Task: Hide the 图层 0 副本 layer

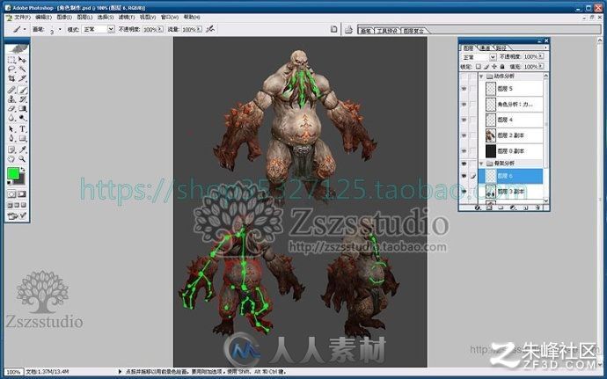Action: click(x=464, y=151)
